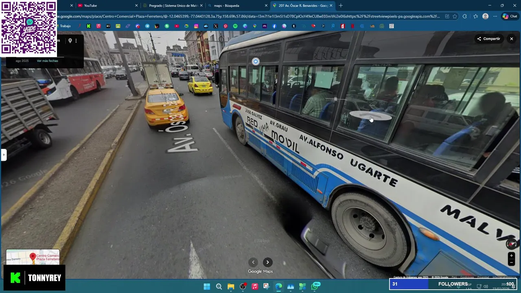Screen dimensions: 521x293
Task: Zoom in the Street View image
Action: (512, 256)
